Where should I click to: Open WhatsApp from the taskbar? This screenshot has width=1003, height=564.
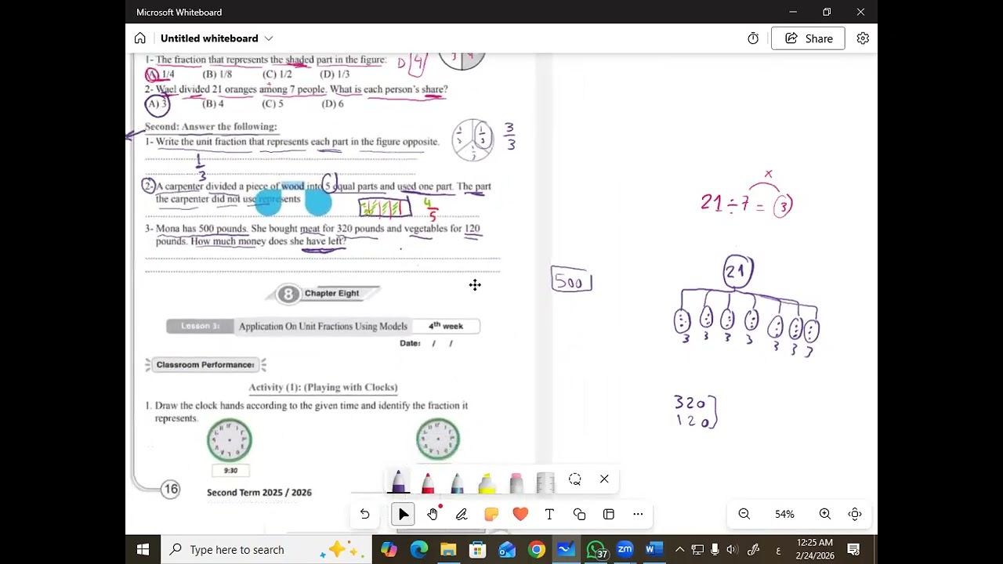pyautogui.click(x=596, y=549)
